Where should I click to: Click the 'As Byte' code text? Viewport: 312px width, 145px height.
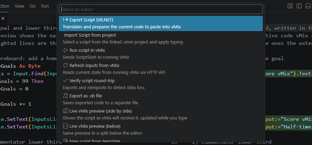pyautogui.click(x=30, y=66)
